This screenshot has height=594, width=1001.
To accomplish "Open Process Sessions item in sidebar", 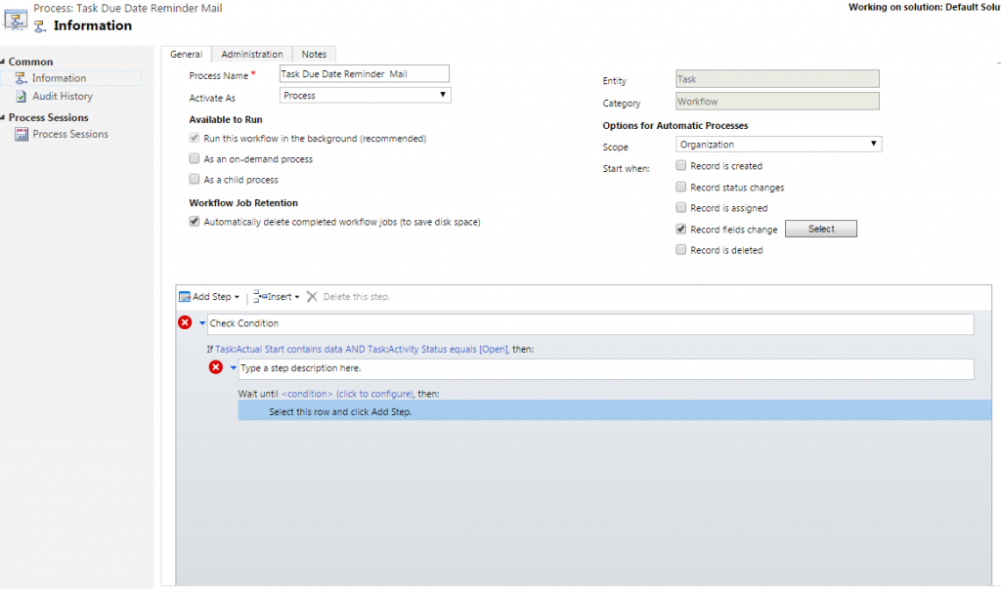I will tap(70, 134).
